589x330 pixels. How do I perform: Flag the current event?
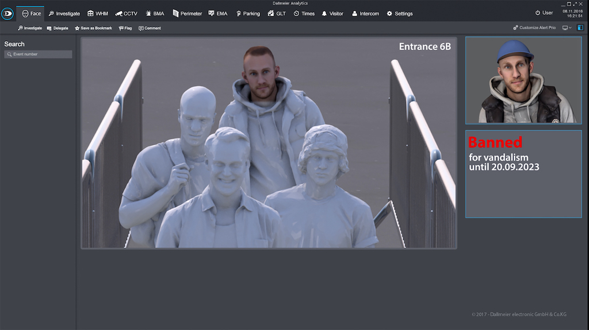pos(125,28)
